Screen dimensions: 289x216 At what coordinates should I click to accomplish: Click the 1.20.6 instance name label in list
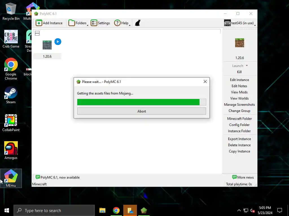click(x=47, y=56)
